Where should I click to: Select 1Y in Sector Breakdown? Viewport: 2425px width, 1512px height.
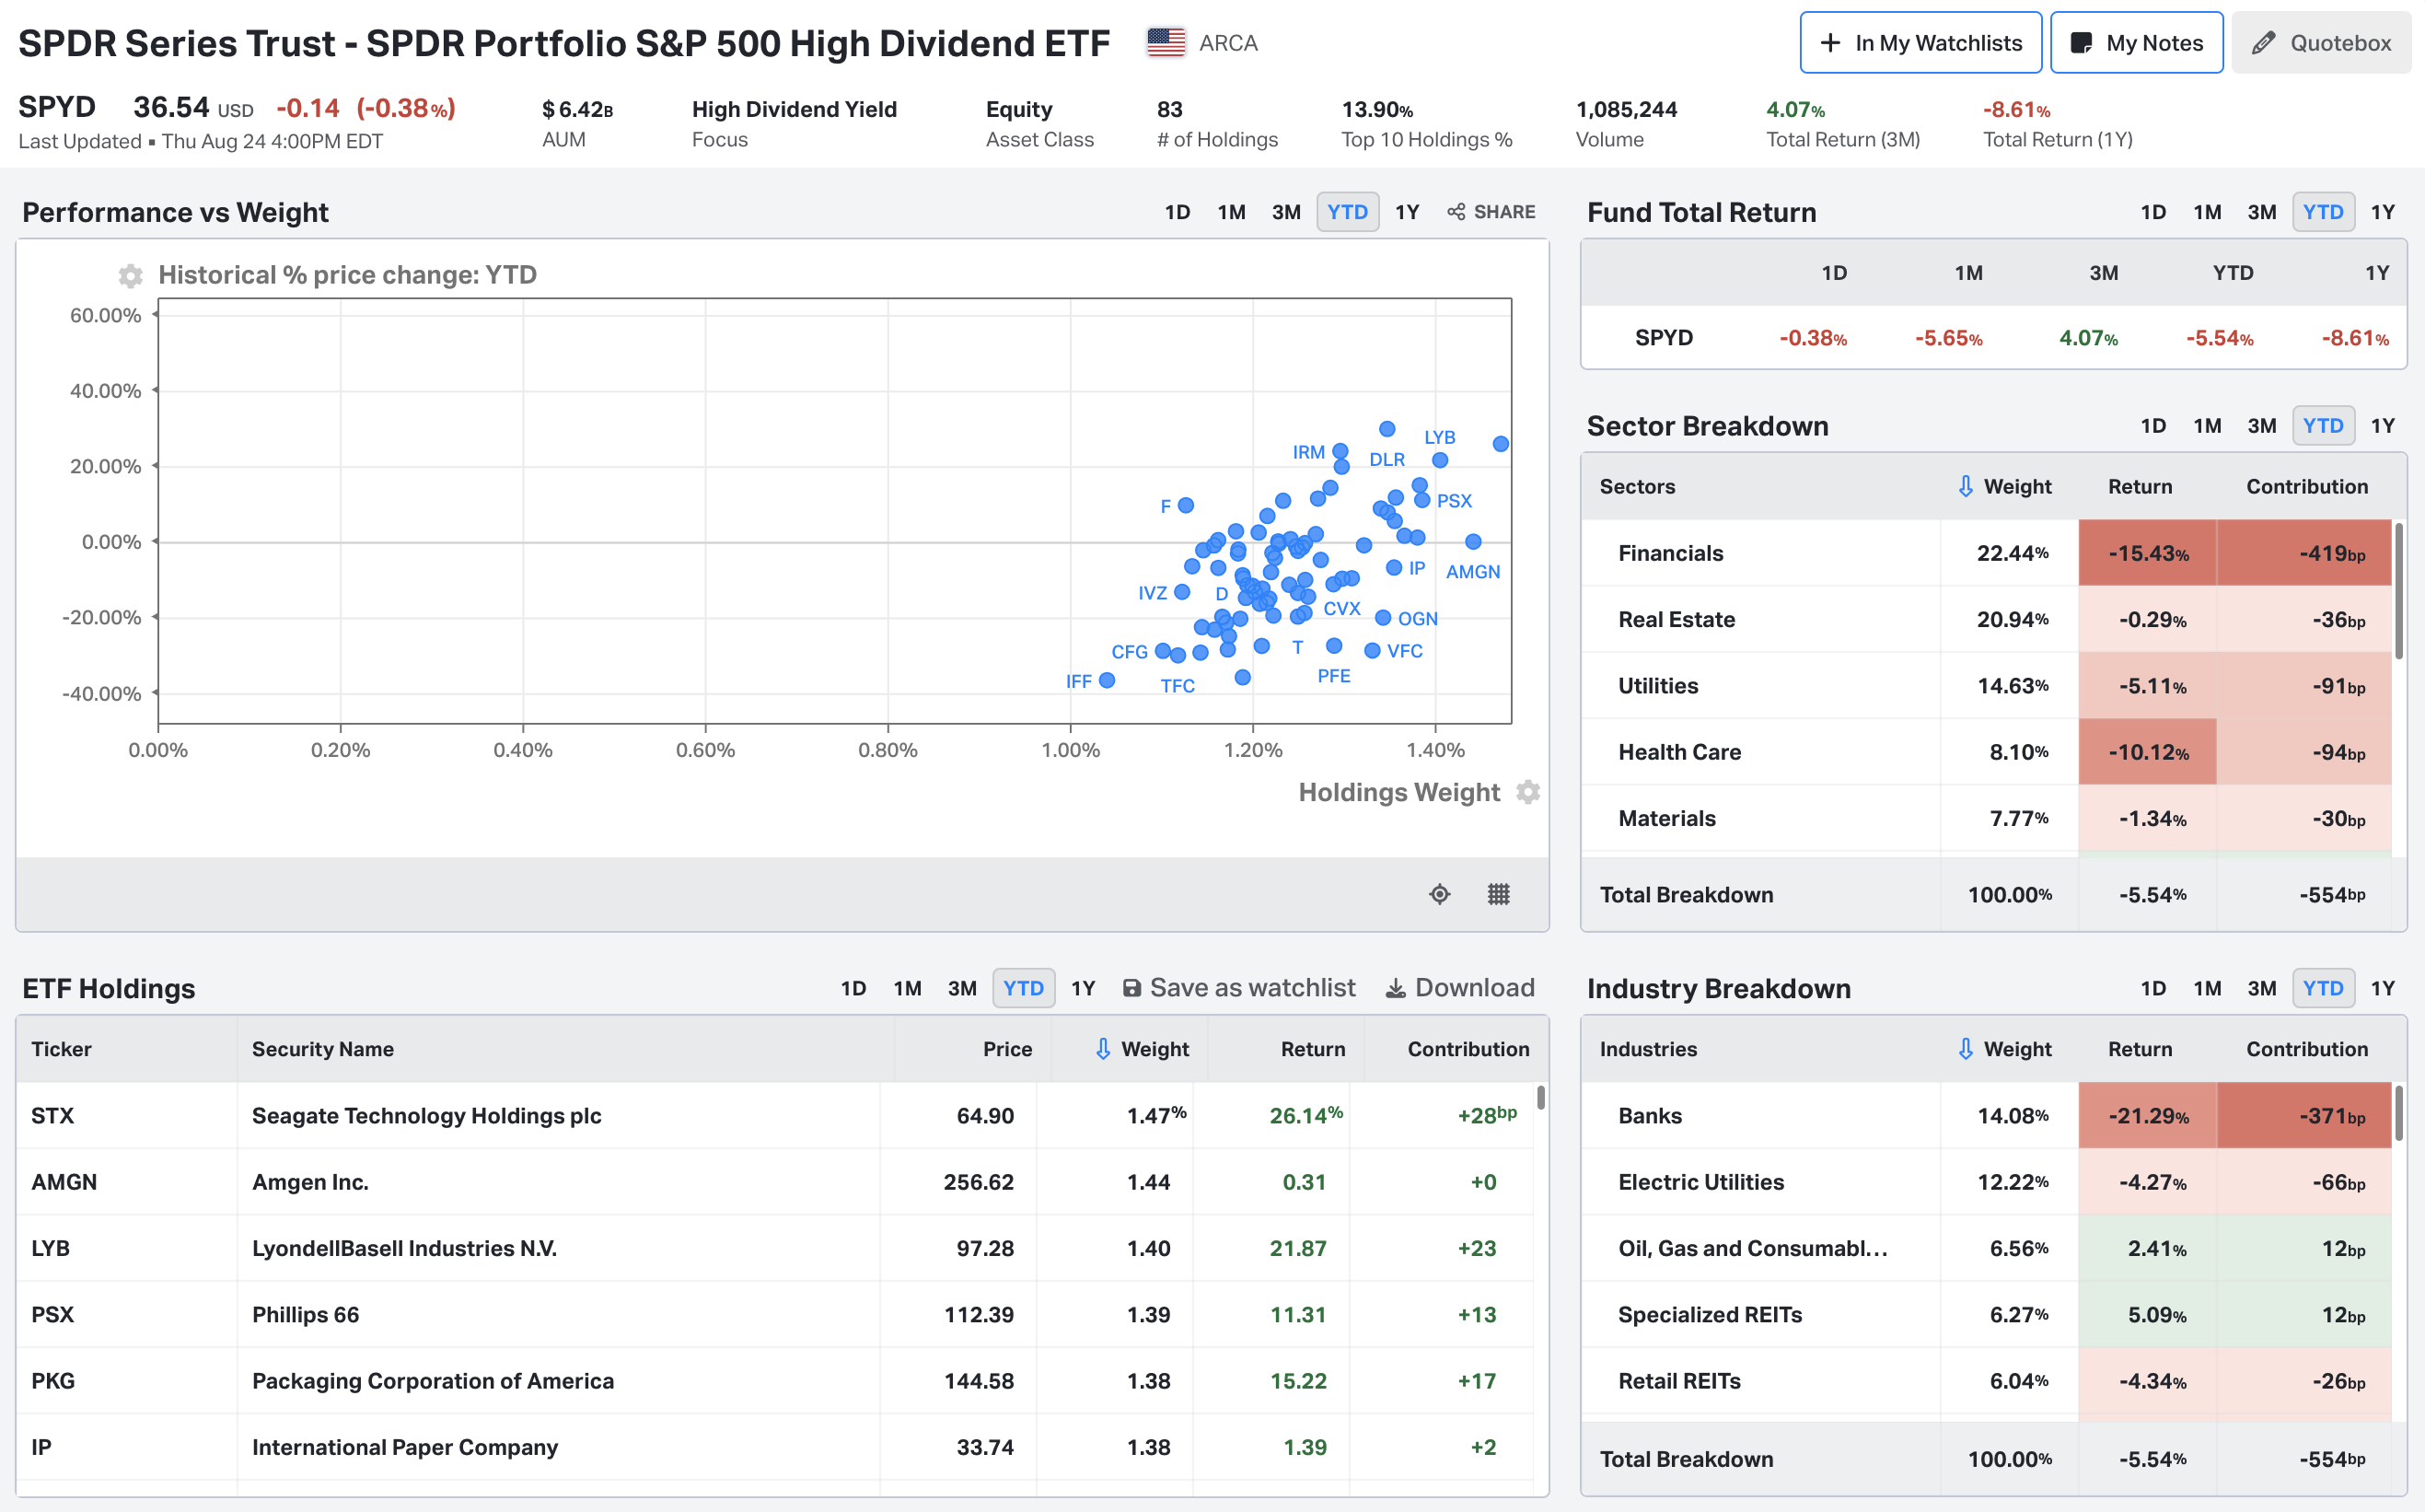pos(2383,426)
